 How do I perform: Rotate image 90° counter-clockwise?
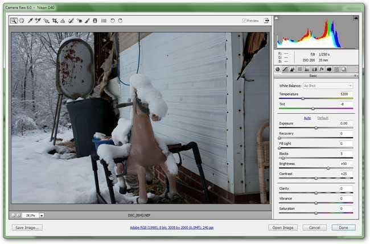(113, 20)
